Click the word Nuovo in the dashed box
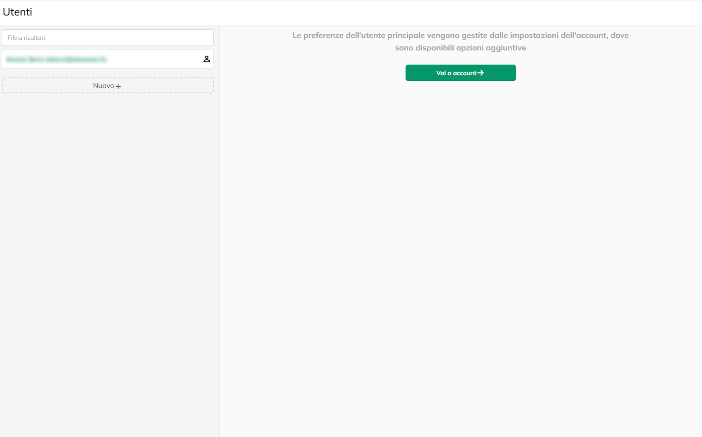 pyautogui.click(x=103, y=86)
